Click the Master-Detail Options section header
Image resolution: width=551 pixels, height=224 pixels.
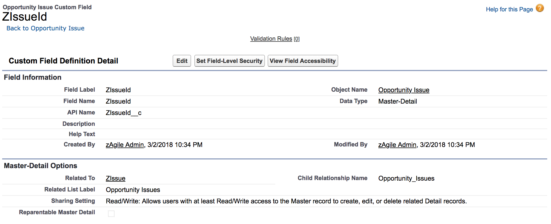tap(40, 166)
